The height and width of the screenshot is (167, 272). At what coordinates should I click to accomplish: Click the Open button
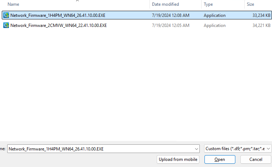(x=220, y=159)
